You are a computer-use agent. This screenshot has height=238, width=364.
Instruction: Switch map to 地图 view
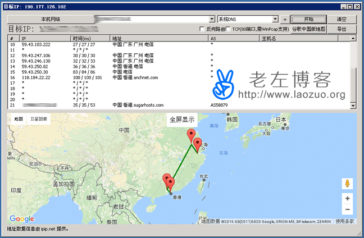pyautogui.click(x=19, y=119)
